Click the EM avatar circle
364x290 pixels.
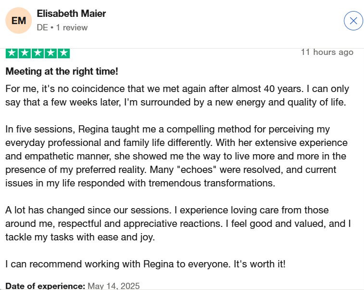pos(18,21)
